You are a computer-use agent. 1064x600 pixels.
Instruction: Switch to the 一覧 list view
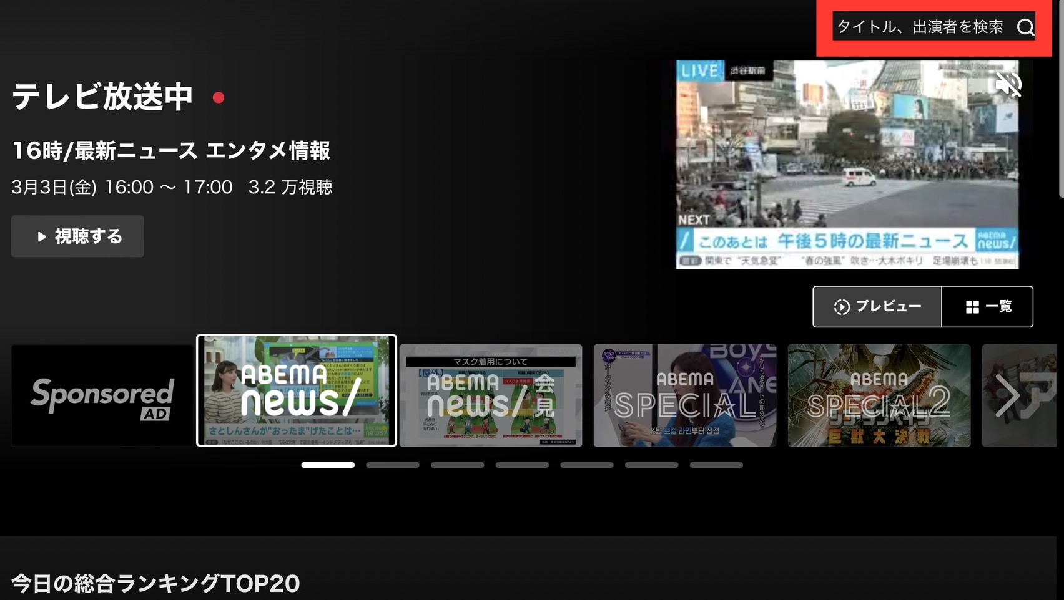tap(987, 306)
